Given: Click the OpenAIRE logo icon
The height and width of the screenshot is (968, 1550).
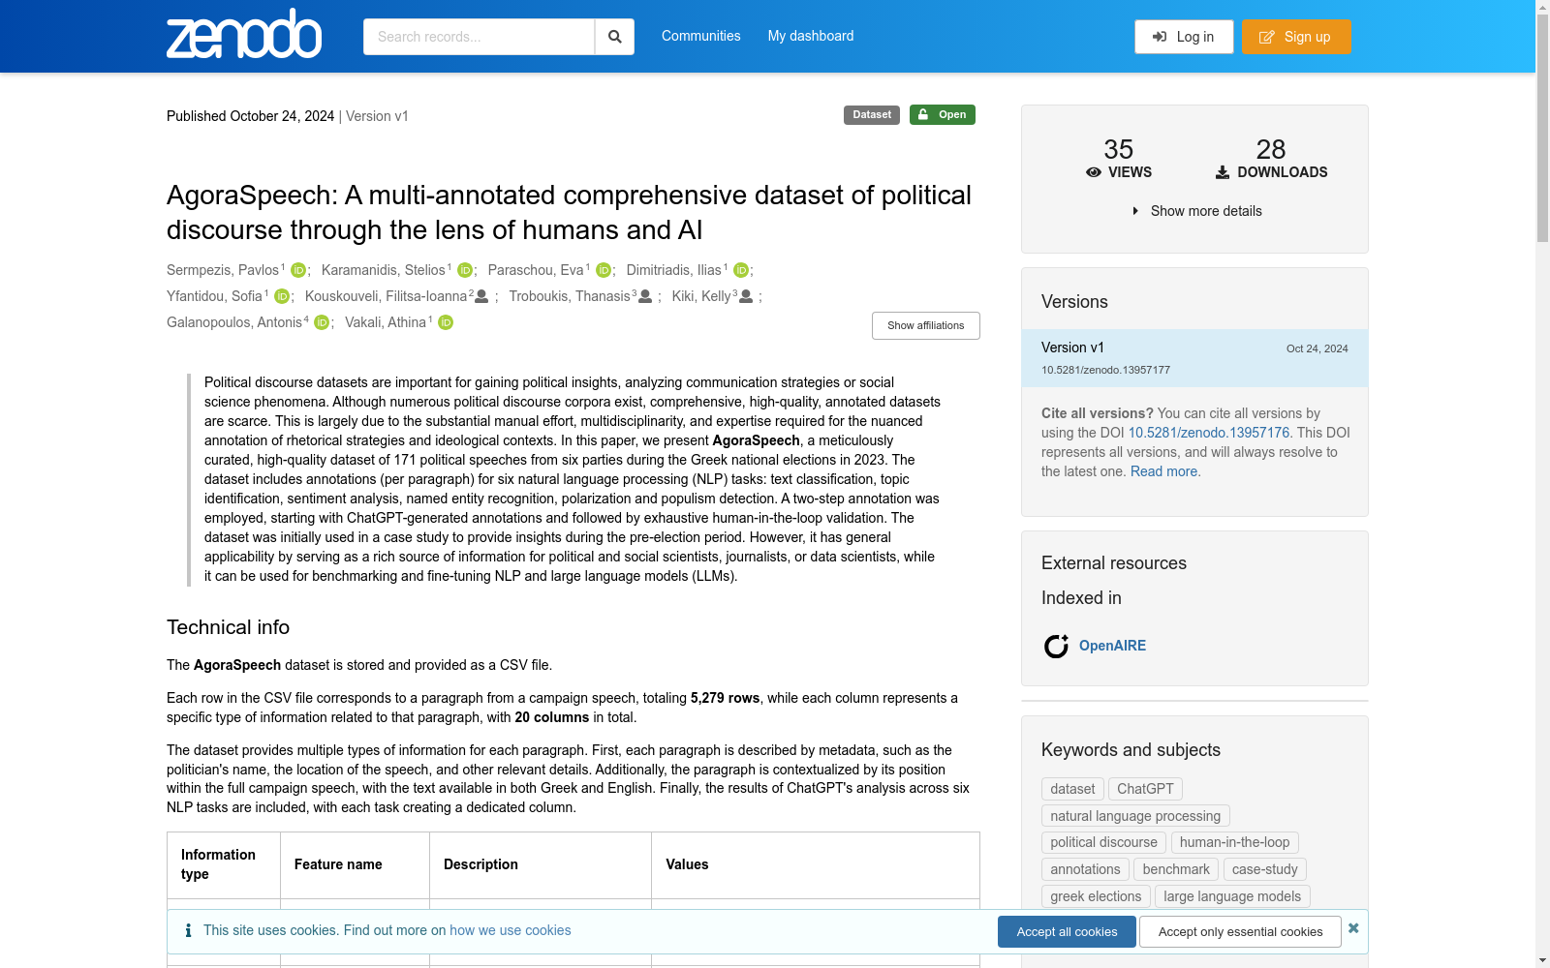Looking at the screenshot, I should tap(1056, 646).
